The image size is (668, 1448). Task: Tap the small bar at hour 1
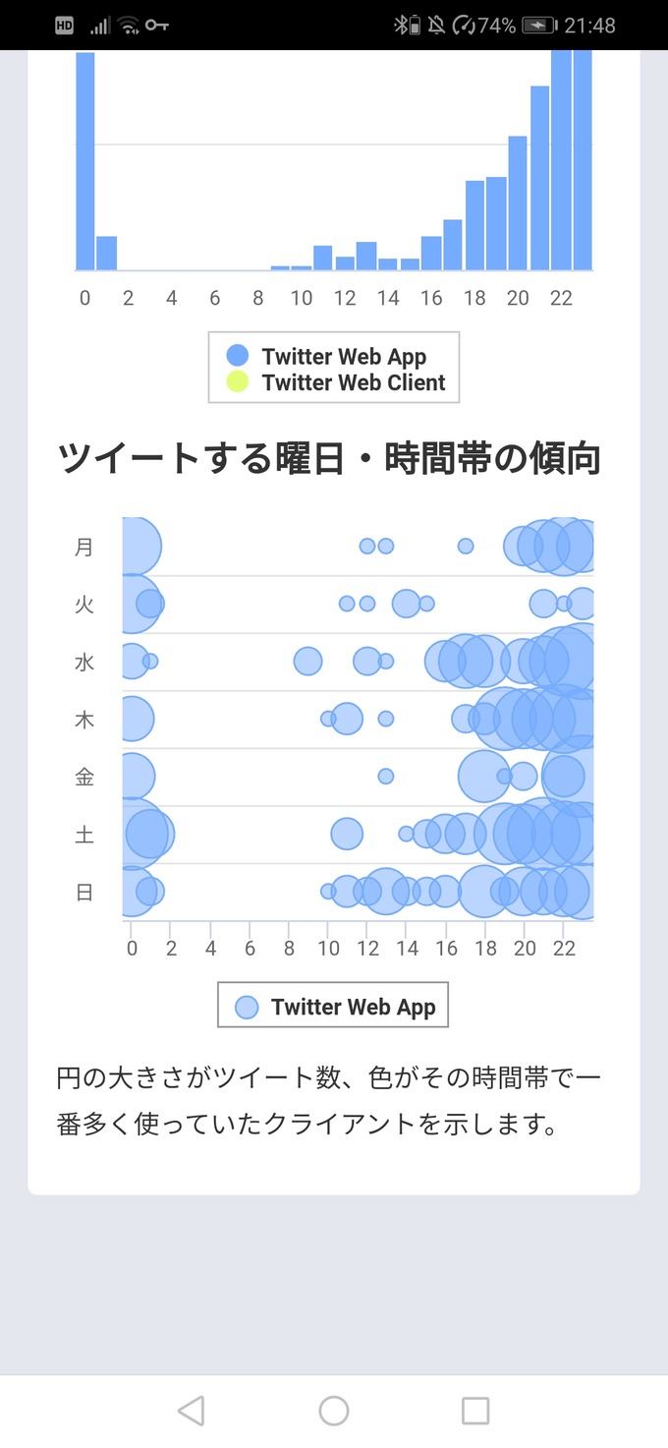pyautogui.click(x=107, y=254)
